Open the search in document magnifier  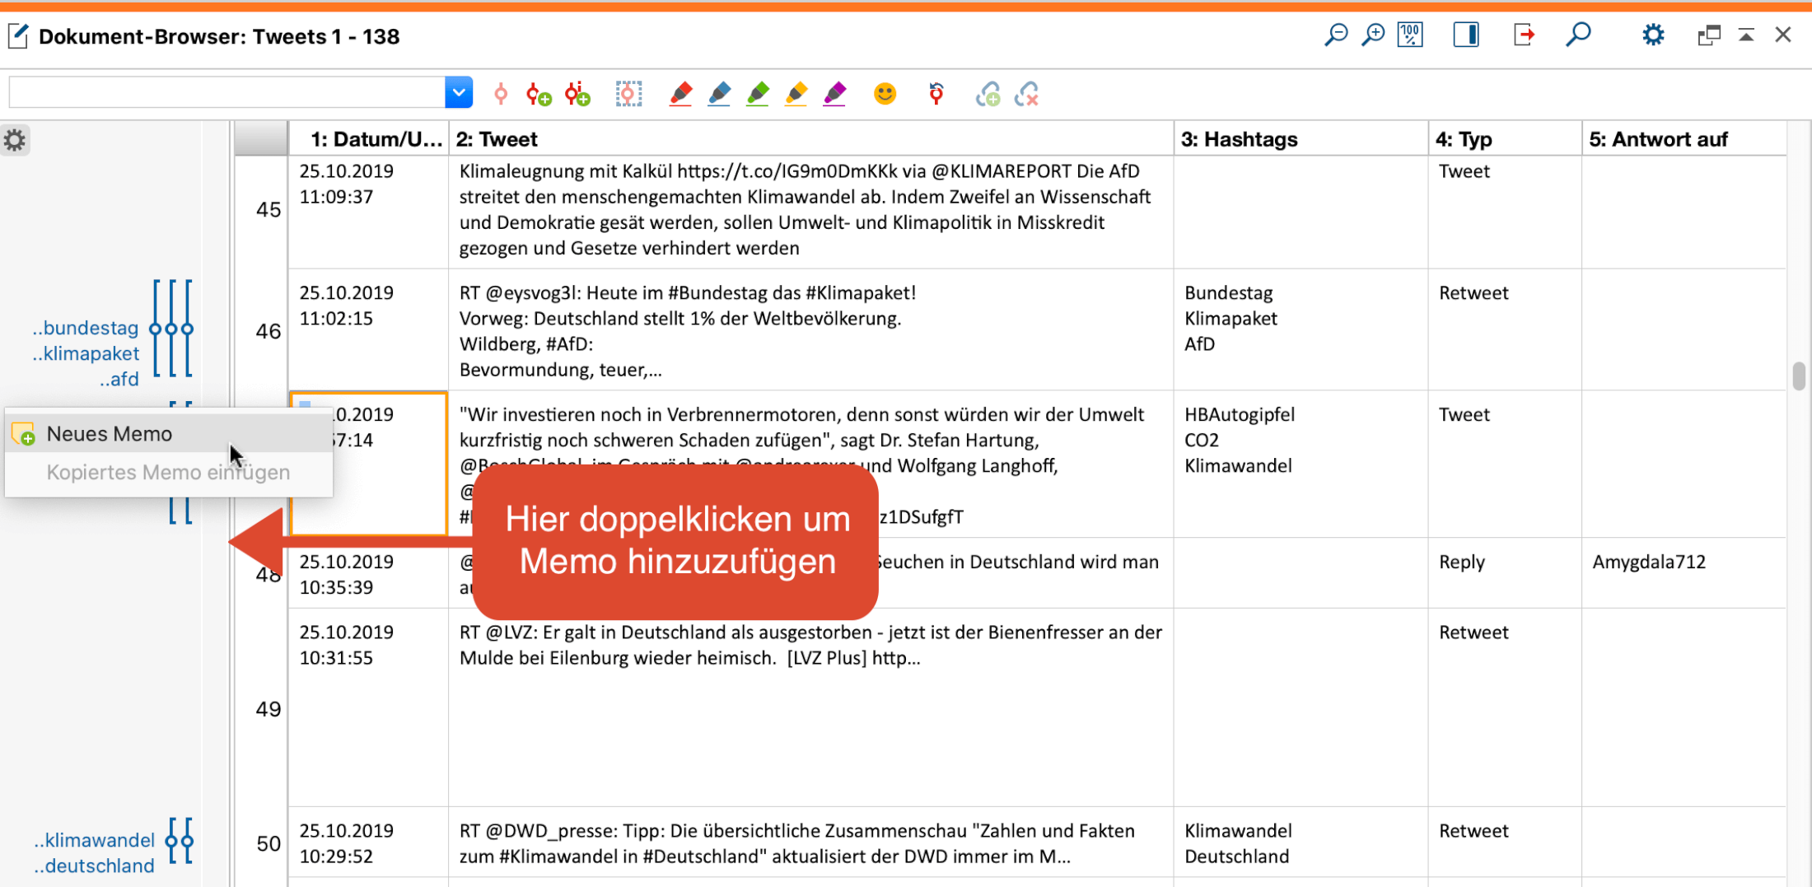click(1578, 35)
